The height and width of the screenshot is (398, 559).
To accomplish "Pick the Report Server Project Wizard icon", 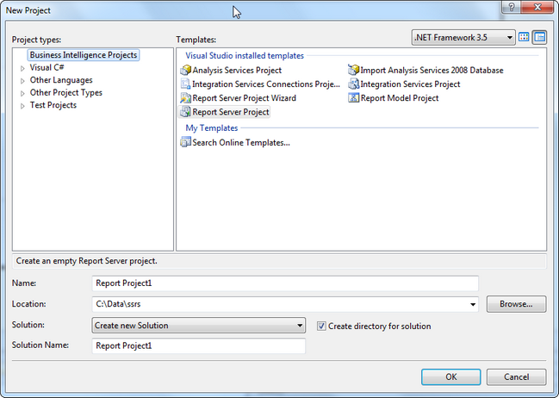I will coord(185,98).
